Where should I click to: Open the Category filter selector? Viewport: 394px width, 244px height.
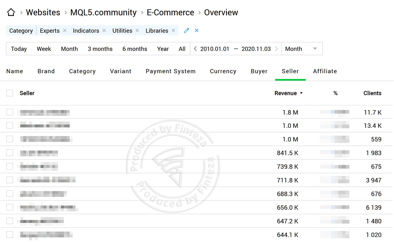coord(21,31)
